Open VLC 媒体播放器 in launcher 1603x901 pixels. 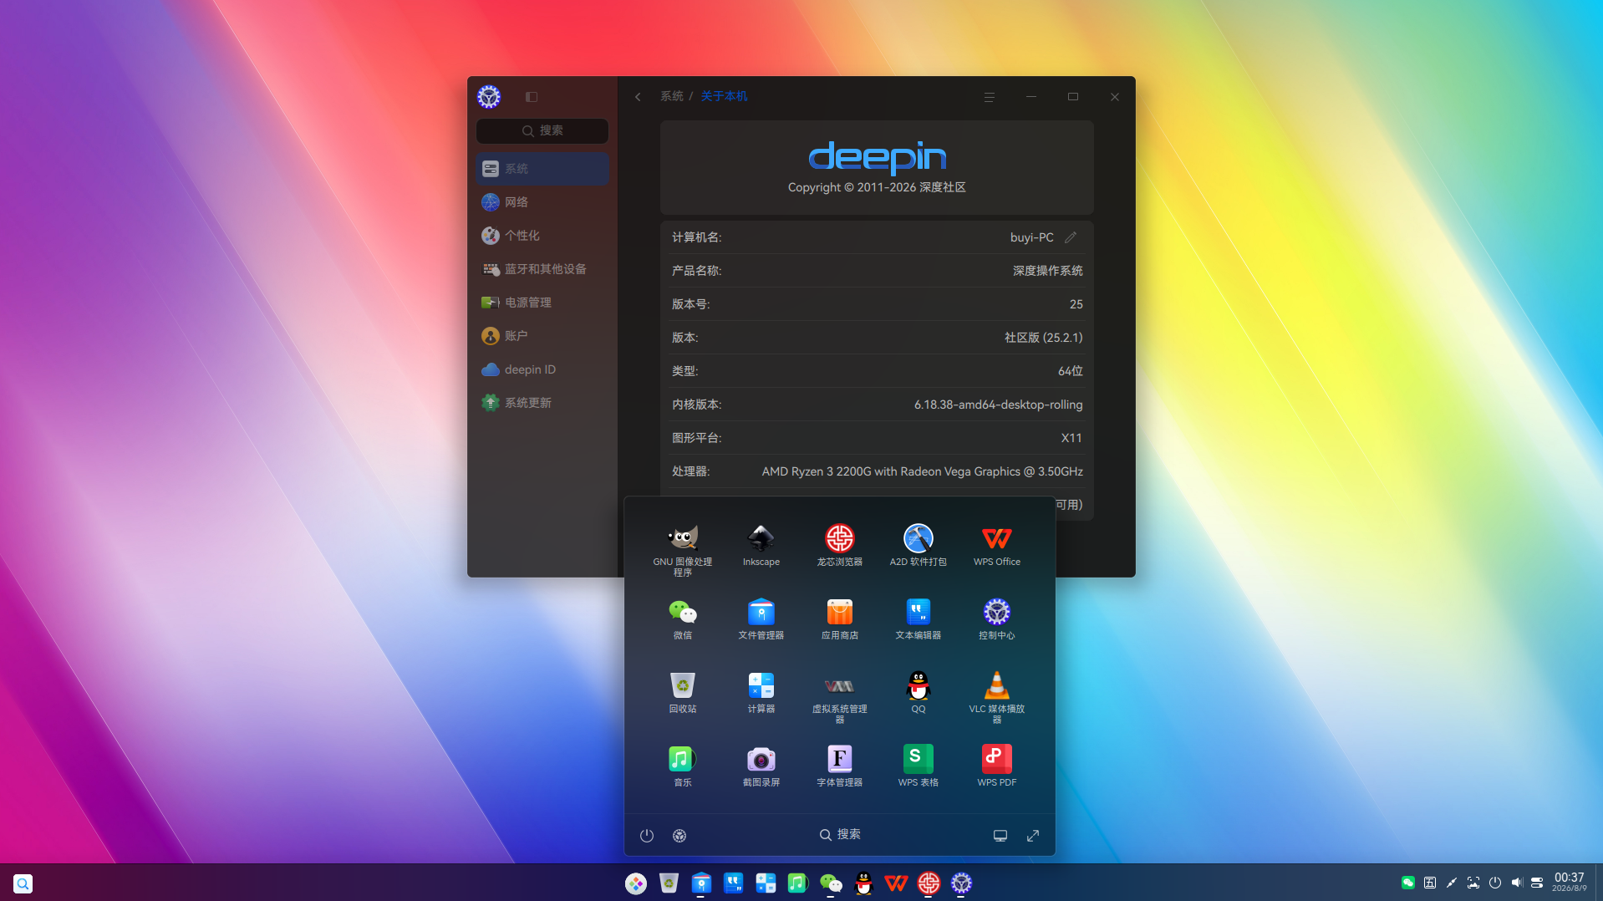(996, 696)
